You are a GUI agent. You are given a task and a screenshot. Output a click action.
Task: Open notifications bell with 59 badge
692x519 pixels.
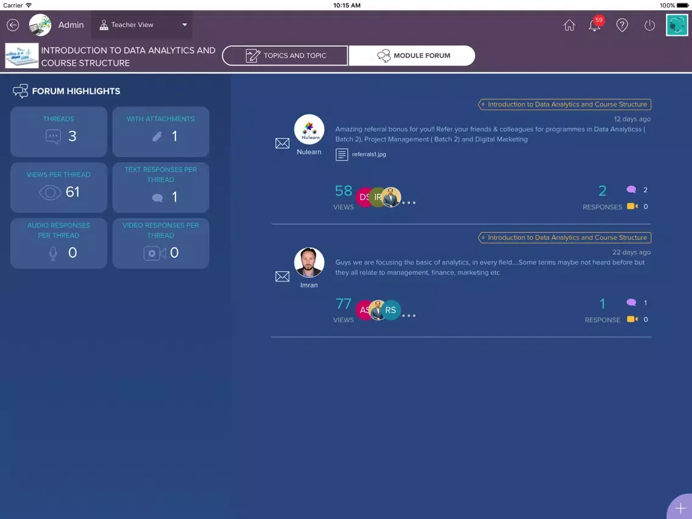click(x=595, y=24)
